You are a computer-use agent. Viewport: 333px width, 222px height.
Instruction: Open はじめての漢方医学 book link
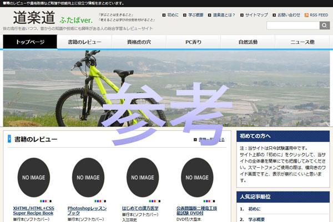pyautogui.click(x=140, y=208)
